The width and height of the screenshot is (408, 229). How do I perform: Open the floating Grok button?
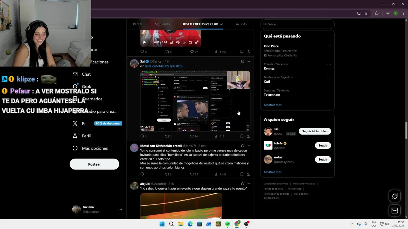point(395,196)
